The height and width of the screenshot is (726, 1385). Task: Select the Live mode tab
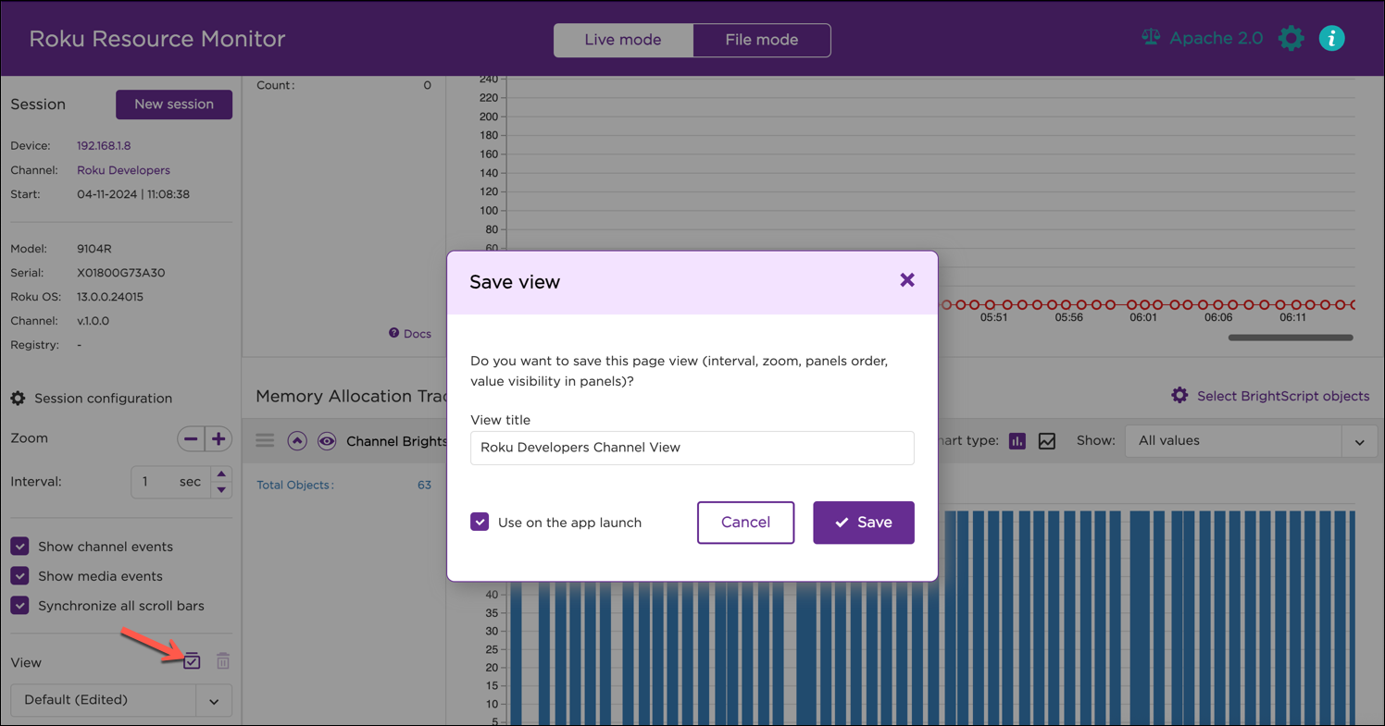click(623, 40)
